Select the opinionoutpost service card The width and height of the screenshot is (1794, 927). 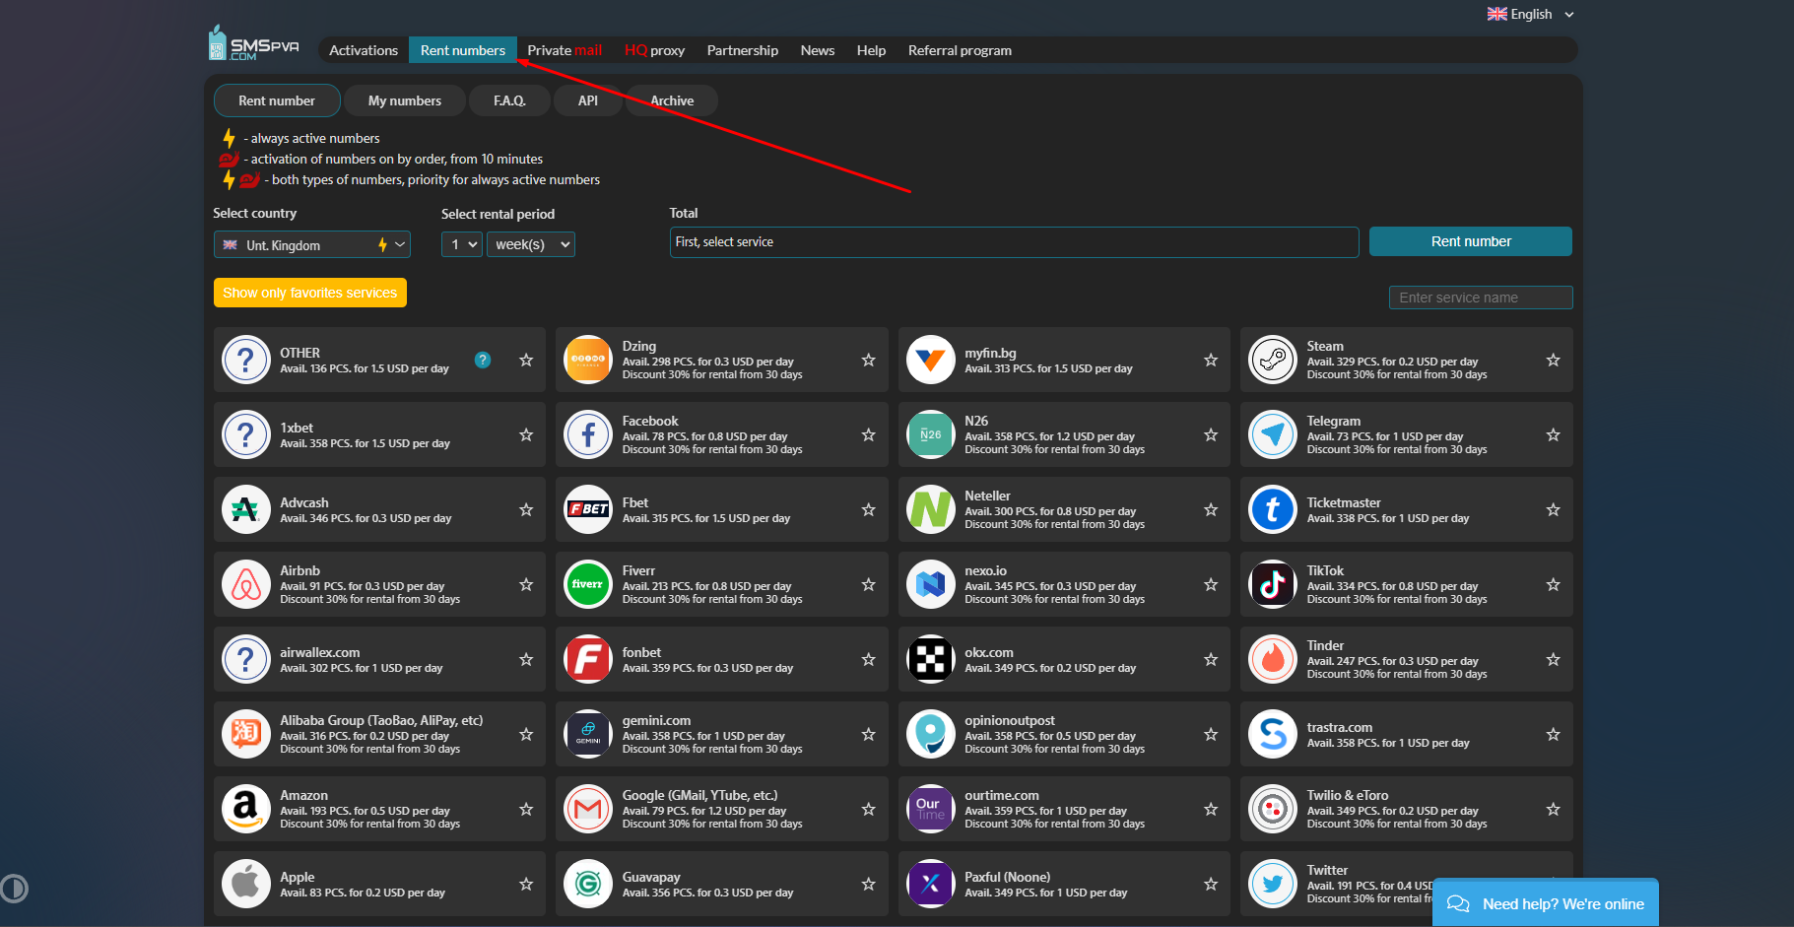[x=1064, y=734]
